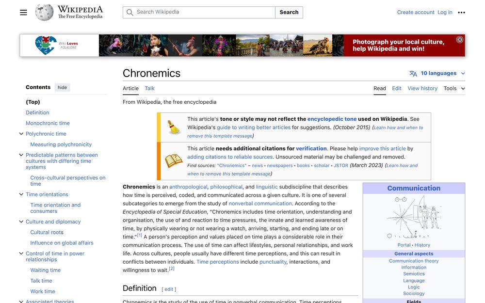Open the encyclopedic tone link
The width and height of the screenshot is (485, 303).
[332, 119]
